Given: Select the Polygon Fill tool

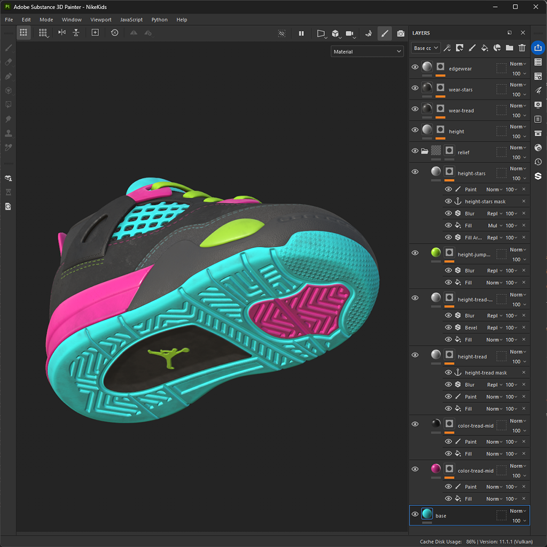Looking at the screenshot, I should point(8,104).
